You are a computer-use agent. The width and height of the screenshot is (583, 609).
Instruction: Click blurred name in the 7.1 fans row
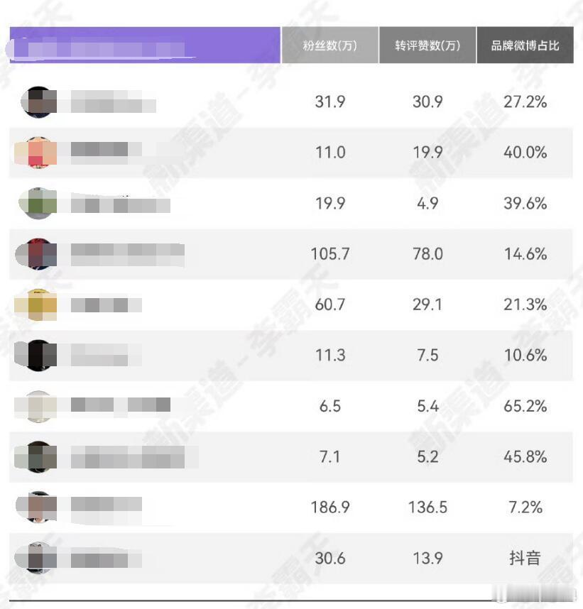click(134, 457)
